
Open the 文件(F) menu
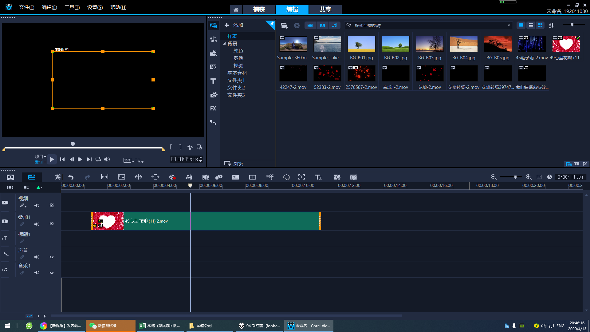pos(27,7)
